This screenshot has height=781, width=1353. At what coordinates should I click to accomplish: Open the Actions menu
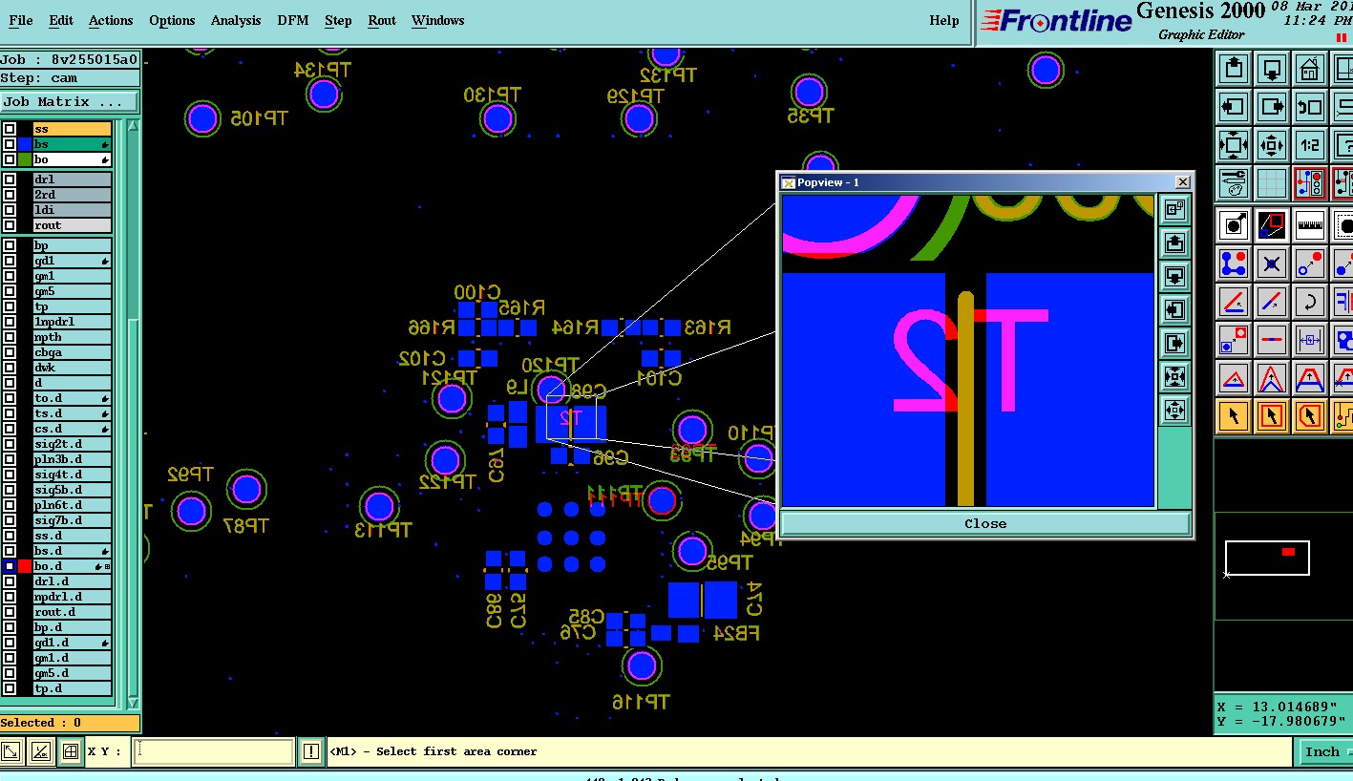111,20
